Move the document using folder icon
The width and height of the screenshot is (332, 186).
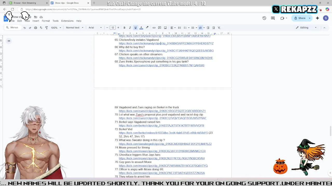36,17
